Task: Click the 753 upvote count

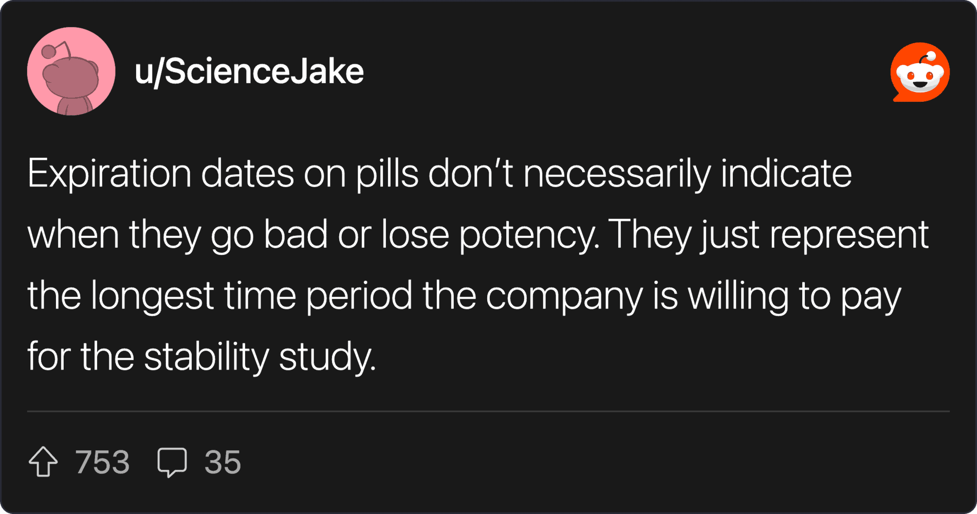Action: 102,462
